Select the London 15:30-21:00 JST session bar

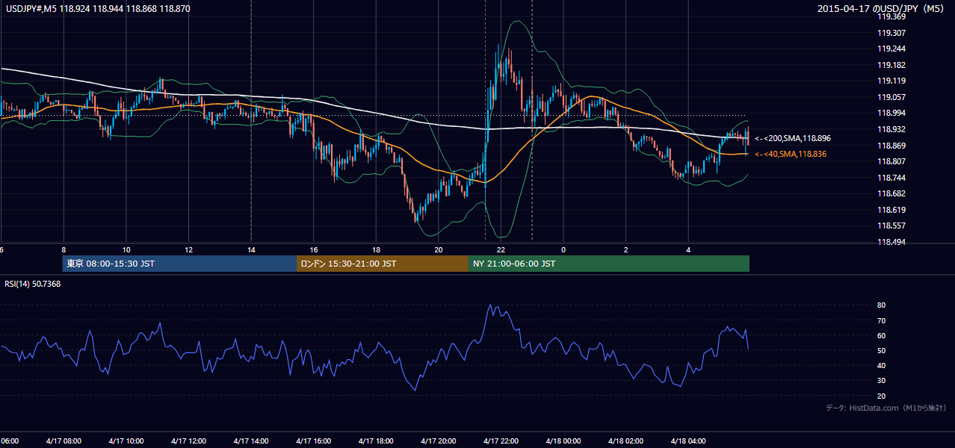[383, 264]
